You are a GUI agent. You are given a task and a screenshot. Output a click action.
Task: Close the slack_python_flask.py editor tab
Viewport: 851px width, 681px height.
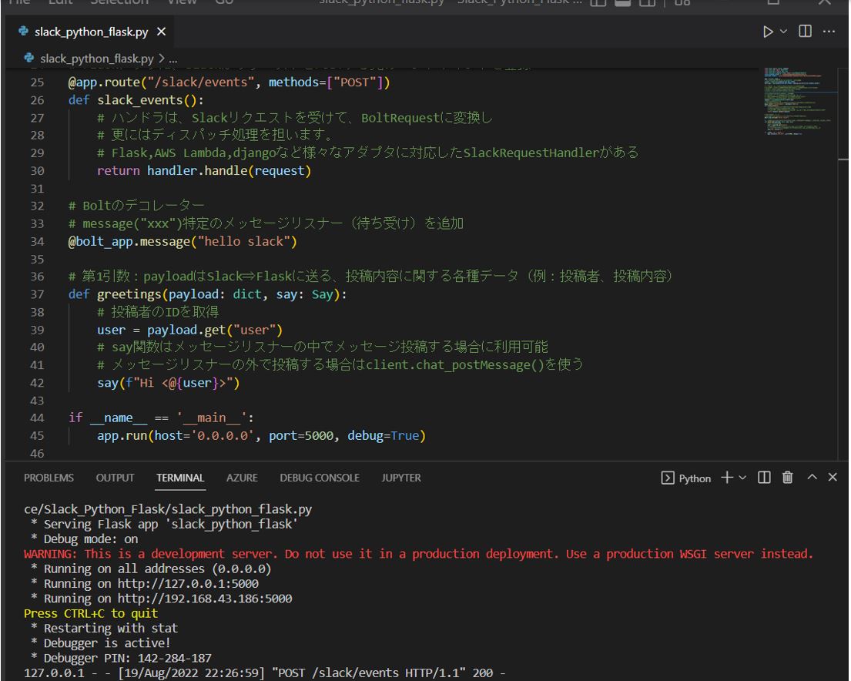coord(161,32)
